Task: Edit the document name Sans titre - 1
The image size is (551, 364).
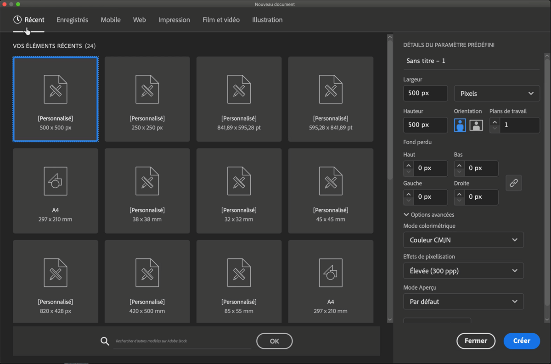Action: point(471,61)
